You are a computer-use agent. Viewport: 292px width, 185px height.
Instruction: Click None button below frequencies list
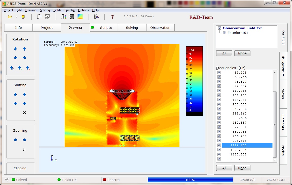click(x=242, y=168)
